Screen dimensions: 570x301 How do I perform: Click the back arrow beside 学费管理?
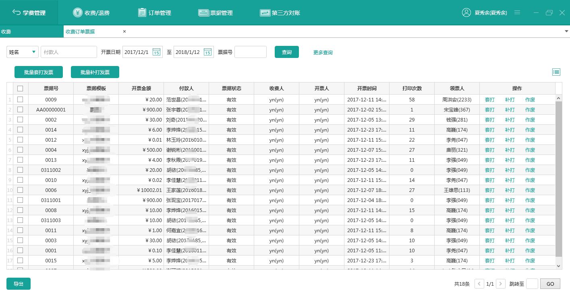click(x=17, y=12)
